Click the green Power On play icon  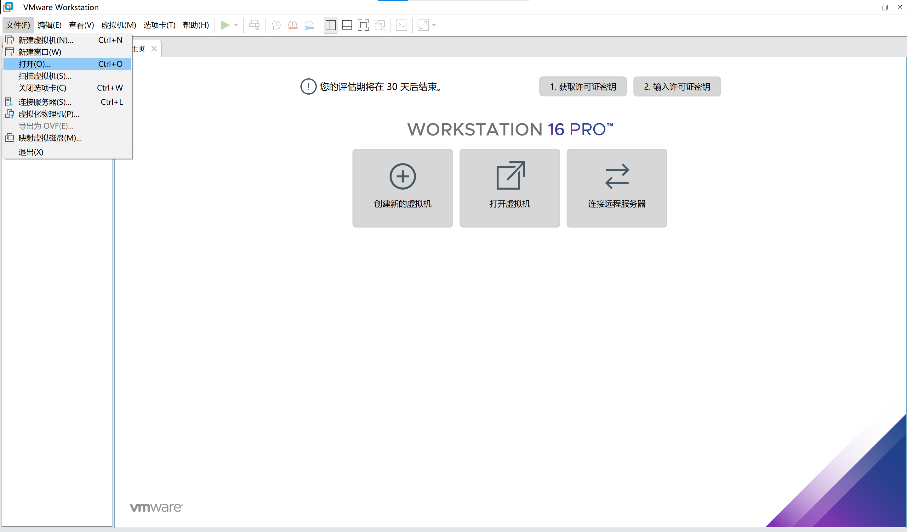(x=225, y=25)
